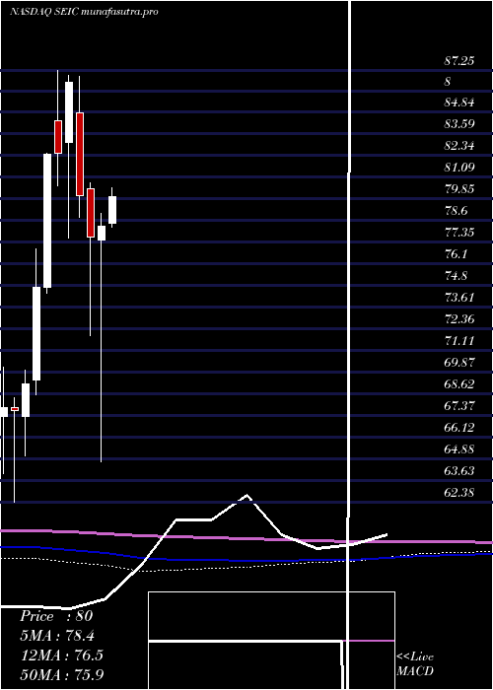Click the '12MA : 76.5' legend line

pyautogui.click(x=61, y=655)
